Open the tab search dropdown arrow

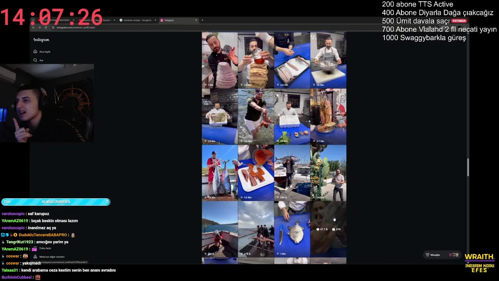33,20
